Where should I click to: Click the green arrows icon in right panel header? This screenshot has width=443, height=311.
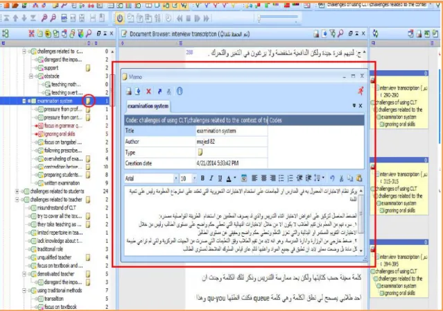(375, 34)
